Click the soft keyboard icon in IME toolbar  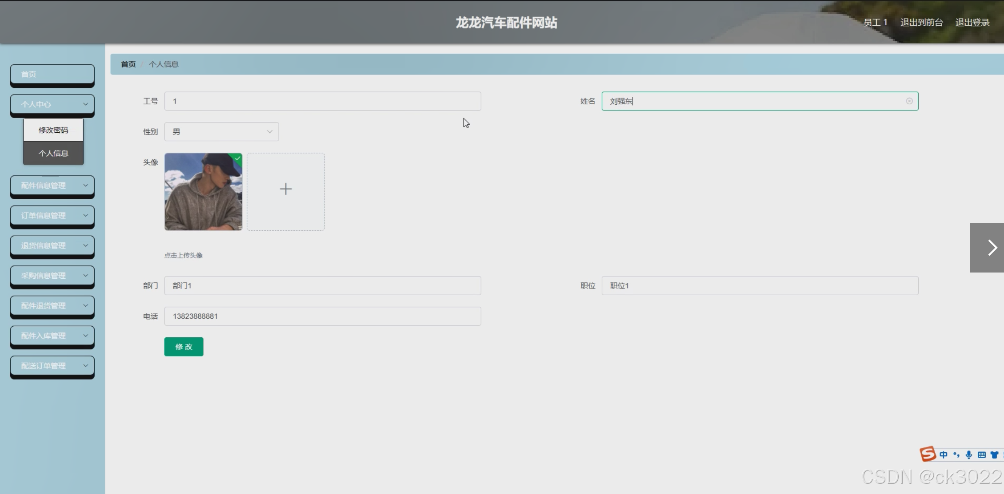point(982,454)
